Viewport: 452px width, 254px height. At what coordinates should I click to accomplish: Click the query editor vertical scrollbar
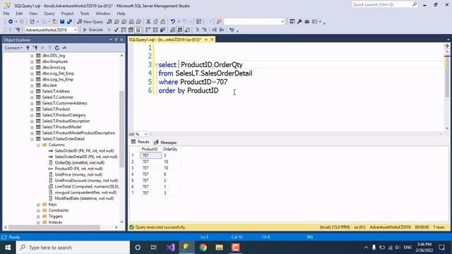(447, 78)
